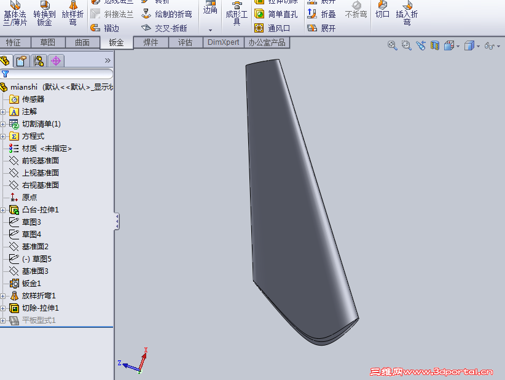Select the 传感器 (Sensors) folder
Viewport: 505px width, 380px height.
(27, 99)
